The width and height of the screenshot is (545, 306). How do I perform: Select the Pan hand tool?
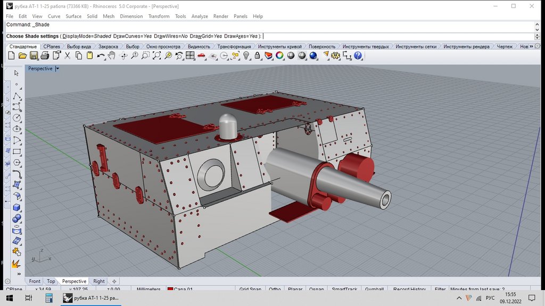pos(112,55)
